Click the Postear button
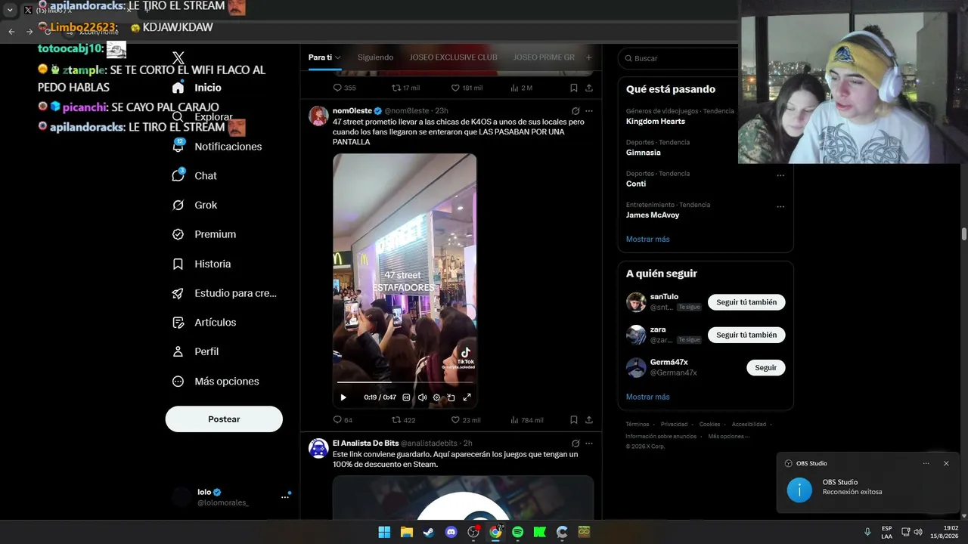Screen dimensions: 968x544 224,419
